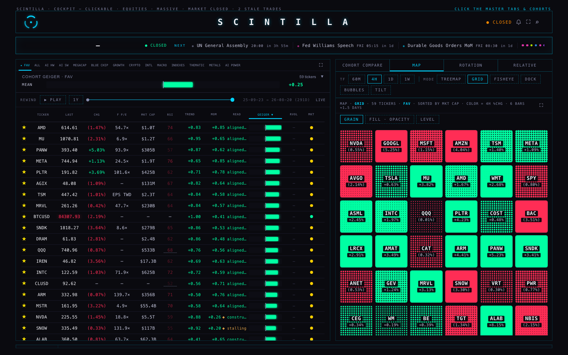Open the ALAB tile in the grid
The width and height of the screenshot is (568, 355).
pyautogui.click(x=496, y=321)
